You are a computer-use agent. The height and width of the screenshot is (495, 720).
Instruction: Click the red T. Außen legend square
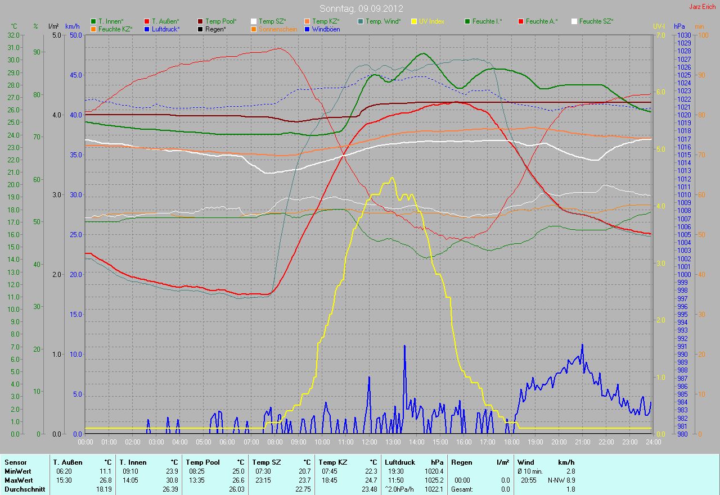point(147,21)
